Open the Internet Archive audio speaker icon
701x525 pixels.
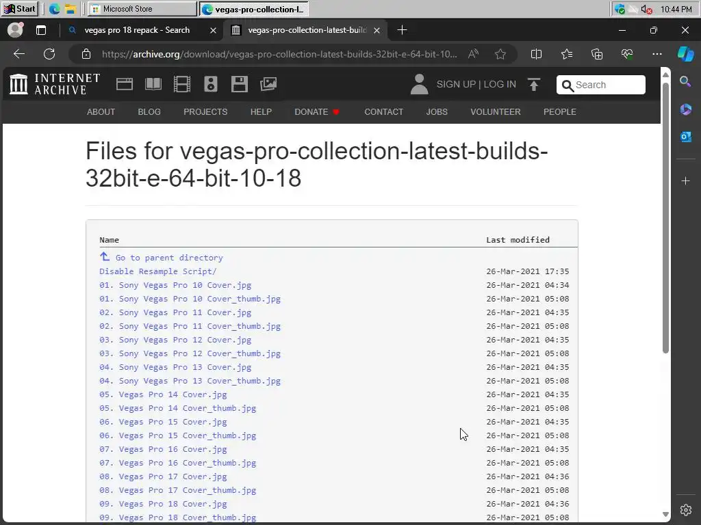click(211, 84)
